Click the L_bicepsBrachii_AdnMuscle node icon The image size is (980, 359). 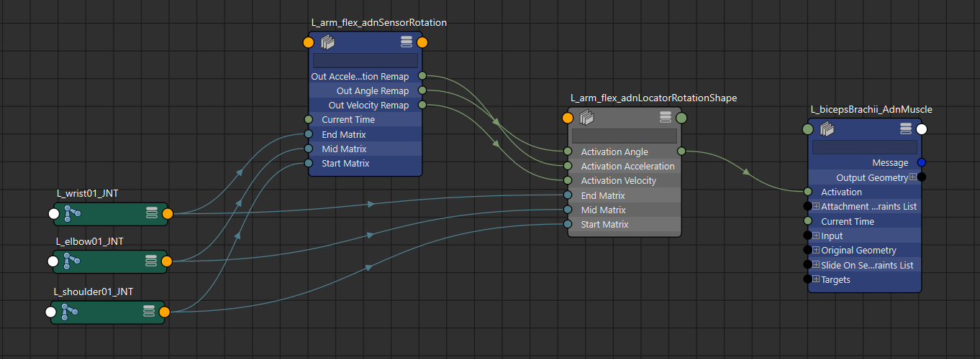[827, 129]
